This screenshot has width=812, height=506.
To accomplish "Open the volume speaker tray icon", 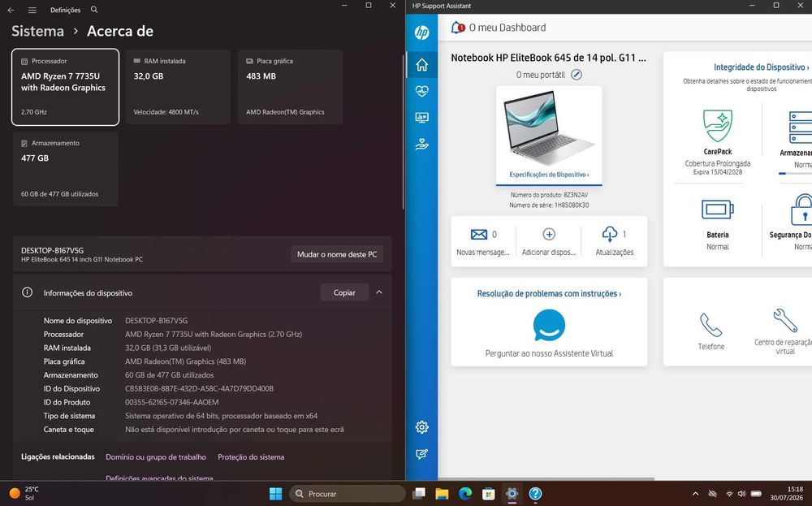I will point(741,494).
